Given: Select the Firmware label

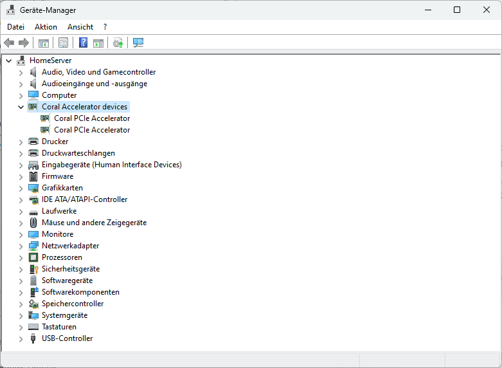Looking at the screenshot, I should 58,176.
